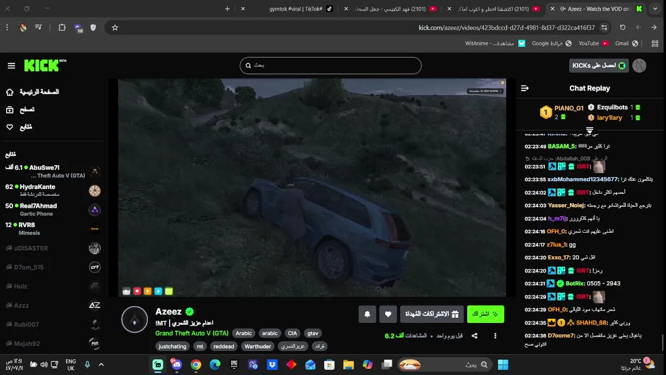
Task: Open AbuSwe7l followed channel
Action: point(52,171)
